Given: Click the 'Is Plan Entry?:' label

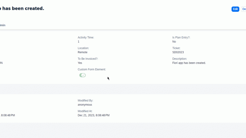Looking at the screenshot, I should (181, 37).
